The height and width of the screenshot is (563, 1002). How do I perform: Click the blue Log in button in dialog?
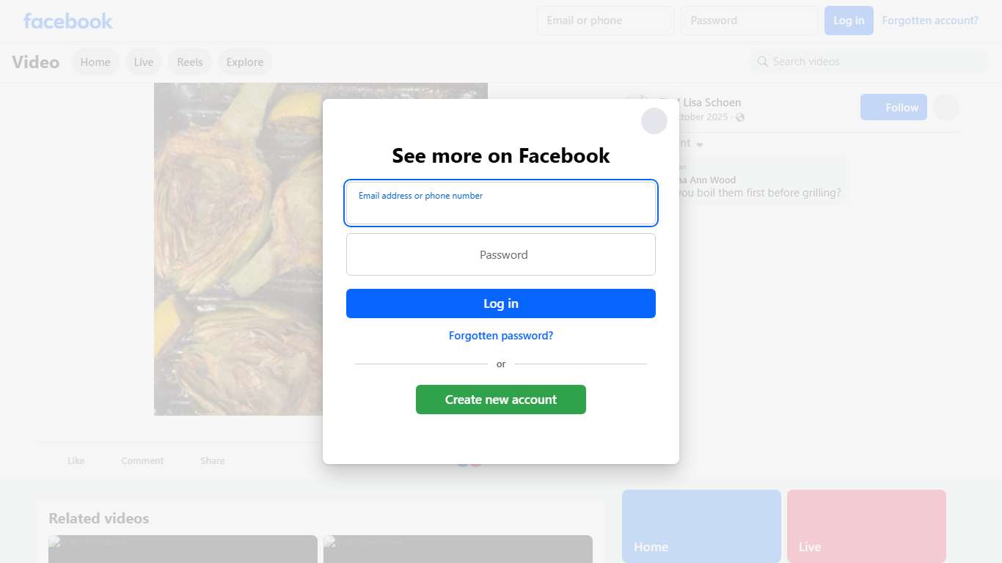501,303
